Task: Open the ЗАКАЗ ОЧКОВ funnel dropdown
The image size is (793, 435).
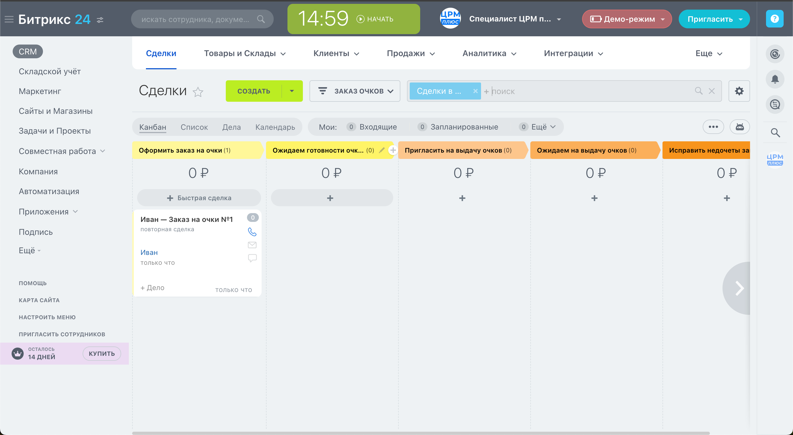Action: click(355, 91)
